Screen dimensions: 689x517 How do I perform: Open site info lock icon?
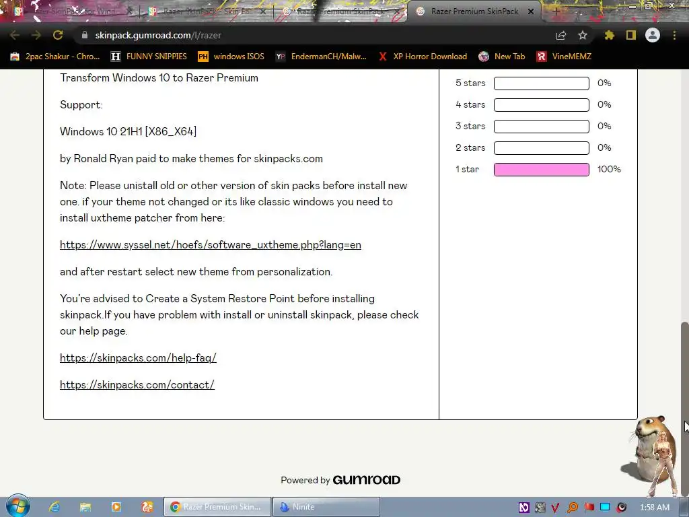point(85,35)
